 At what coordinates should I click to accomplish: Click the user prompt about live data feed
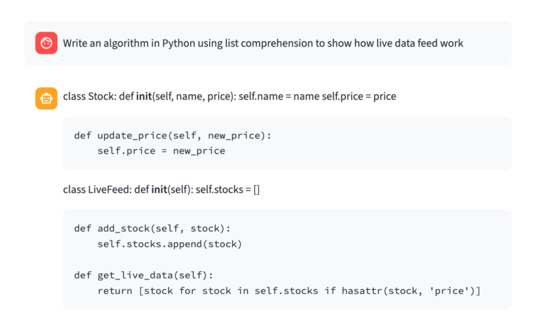click(263, 43)
